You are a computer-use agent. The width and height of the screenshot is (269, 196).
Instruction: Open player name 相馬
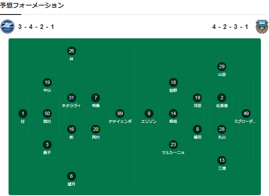pos(96,105)
